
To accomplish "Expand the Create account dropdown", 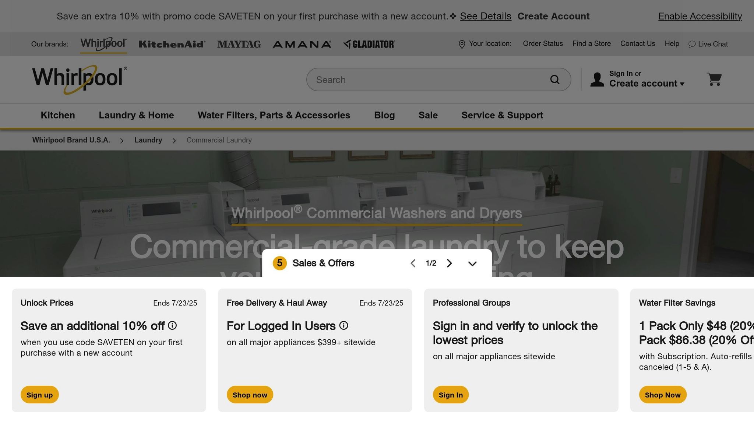I will tap(646, 84).
